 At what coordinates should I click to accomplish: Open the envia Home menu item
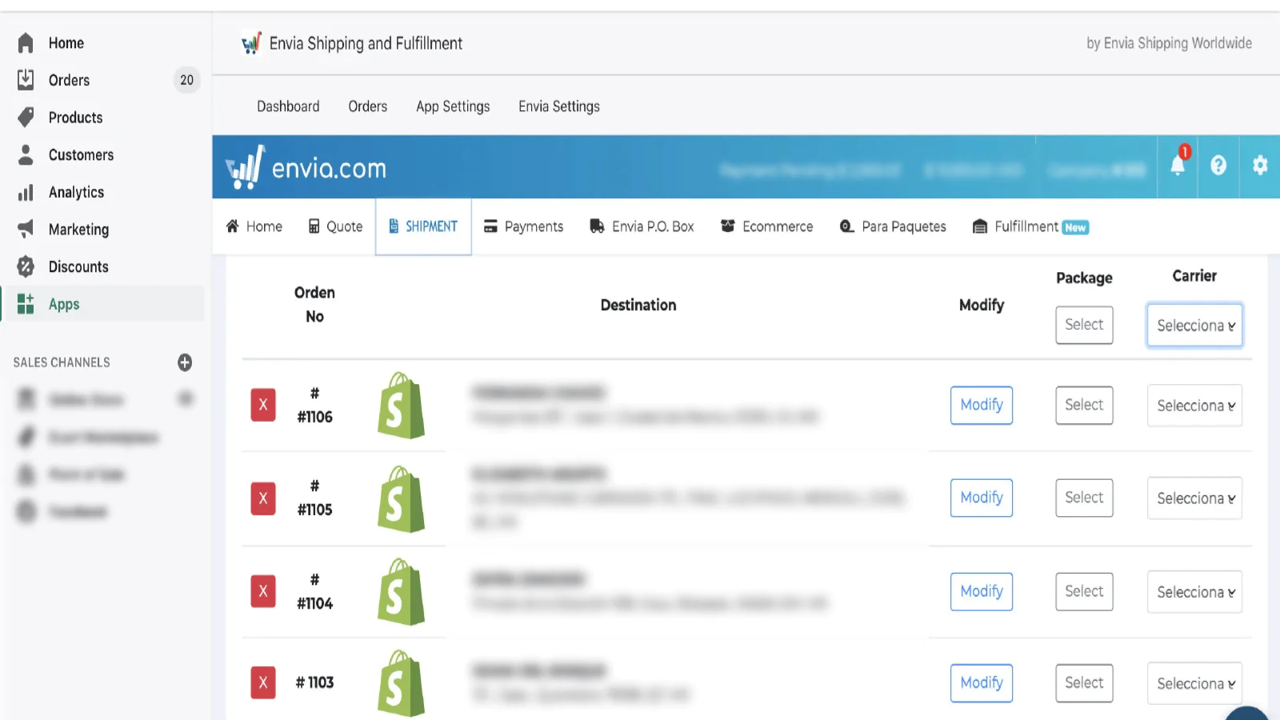(254, 226)
